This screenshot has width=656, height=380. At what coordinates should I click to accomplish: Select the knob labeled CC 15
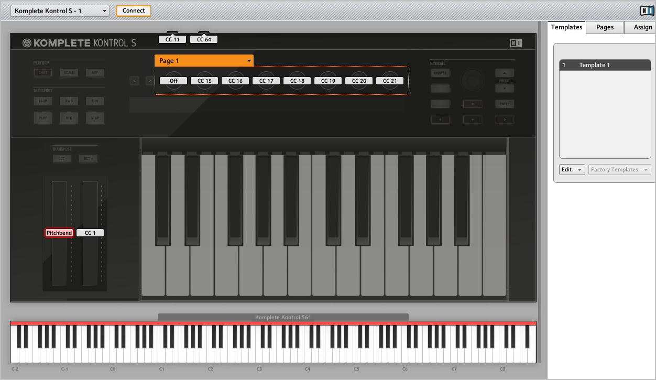(x=204, y=81)
